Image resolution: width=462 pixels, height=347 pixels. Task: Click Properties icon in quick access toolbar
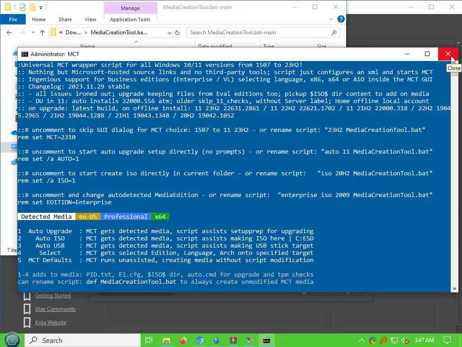click(23, 7)
